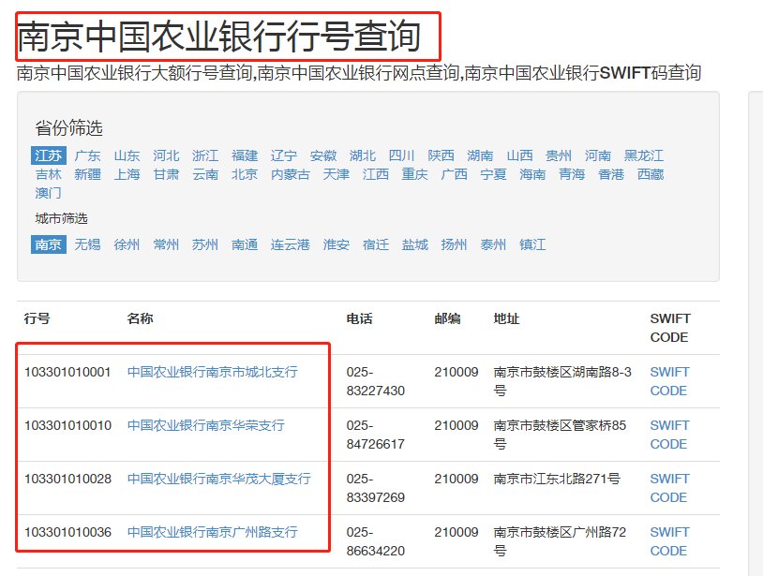Select 上海 in province filter
This screenshot has width=763, height=576.
click(x=127, y=174)
